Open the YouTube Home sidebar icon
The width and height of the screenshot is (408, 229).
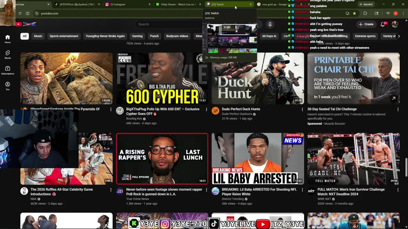click(8, 39)
